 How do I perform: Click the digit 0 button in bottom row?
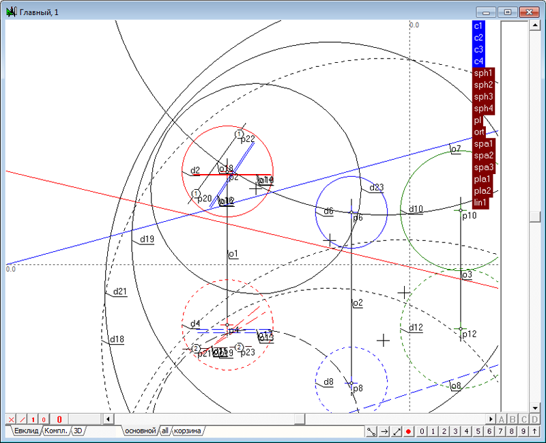click(x=422, y=431)
